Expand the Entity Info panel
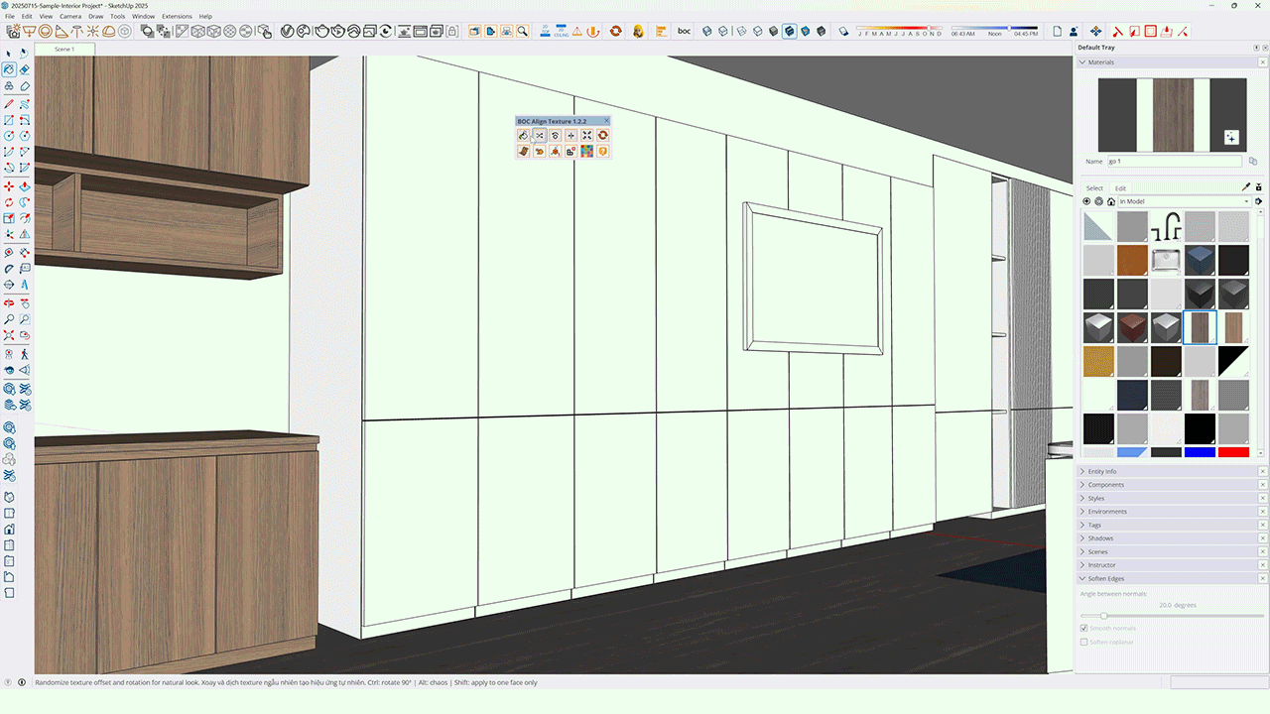The image size is (1270, 714). point(1082,471)
